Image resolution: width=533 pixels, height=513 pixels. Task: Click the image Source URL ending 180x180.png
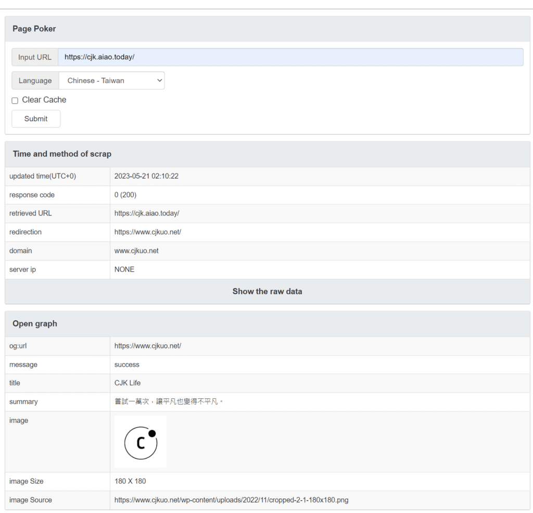pos(232,500)
